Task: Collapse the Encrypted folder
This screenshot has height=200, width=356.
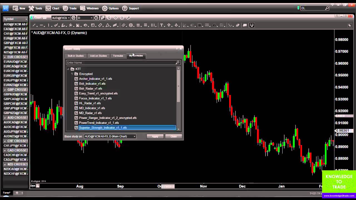Action: click(72, 74)
